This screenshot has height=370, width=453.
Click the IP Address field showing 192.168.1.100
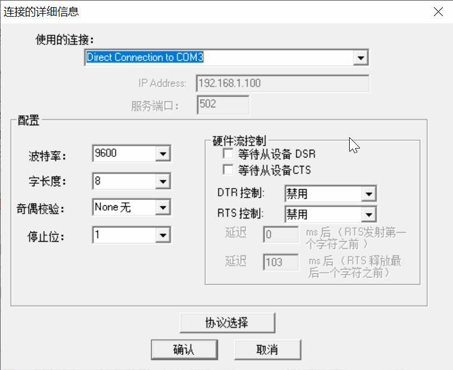point(282,84)
